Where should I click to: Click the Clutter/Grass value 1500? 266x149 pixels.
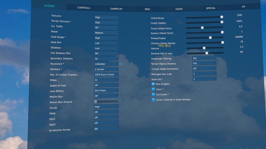click(x=239, y=15)
